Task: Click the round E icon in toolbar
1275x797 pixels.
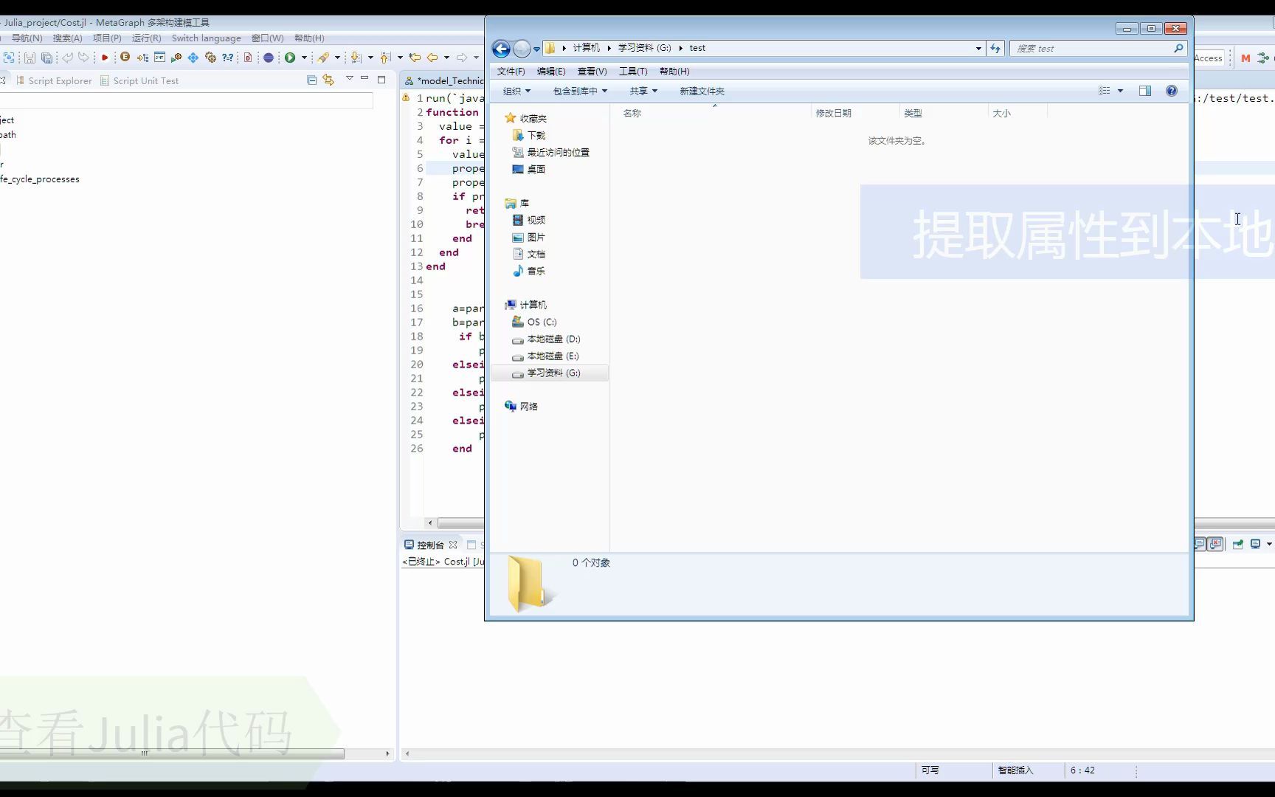Action: coord(125,57)
